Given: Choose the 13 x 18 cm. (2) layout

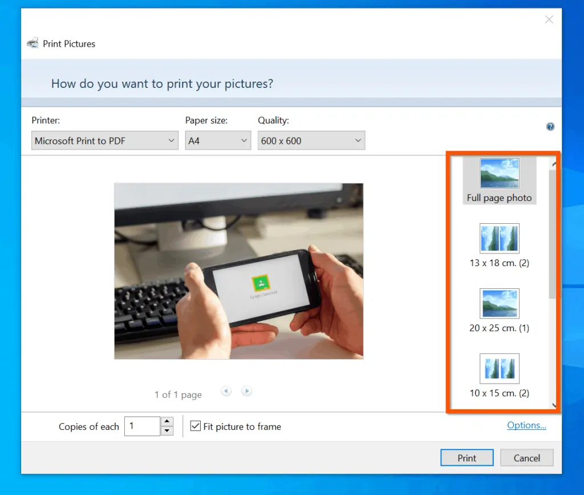Looking at the screenshot, I should pos(499,246).
